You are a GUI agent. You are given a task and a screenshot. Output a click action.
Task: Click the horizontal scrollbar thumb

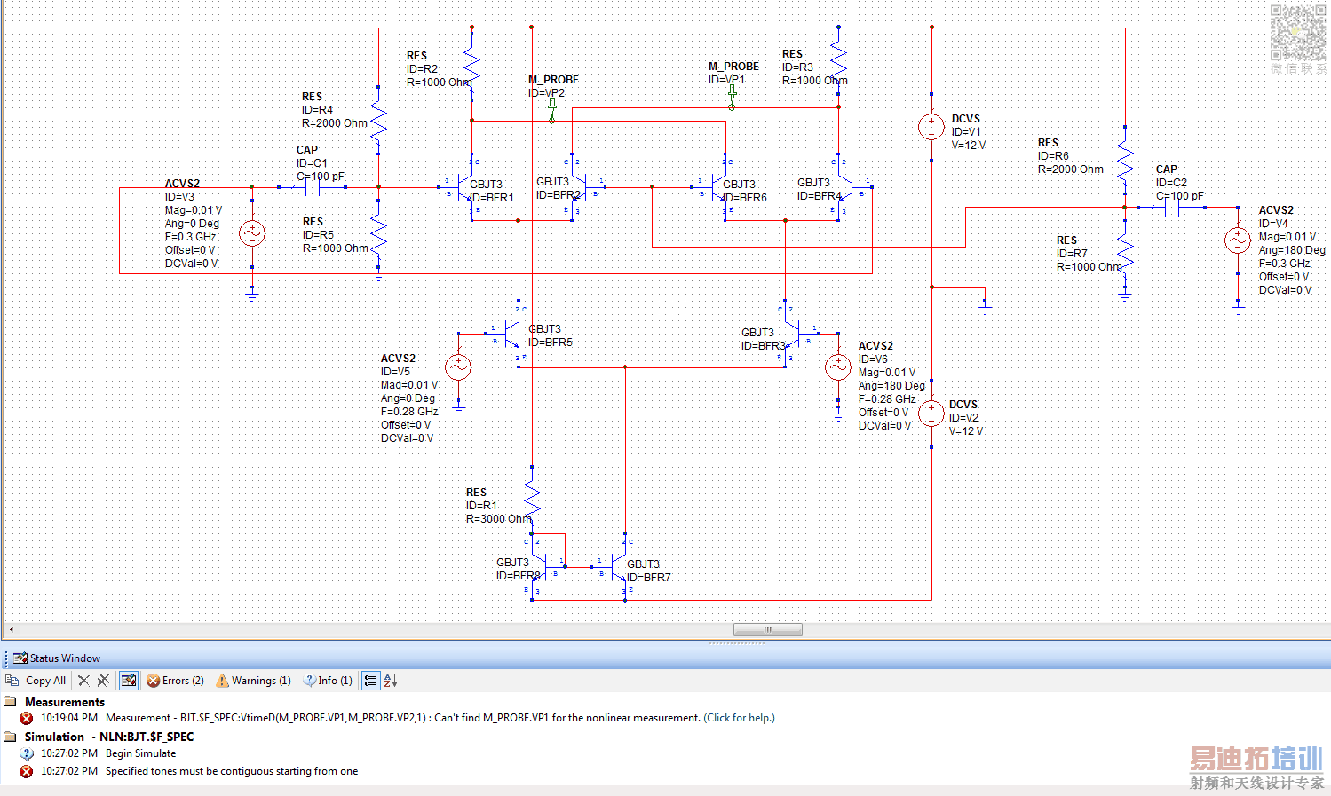pyautogui.click(x=768, y=629)
